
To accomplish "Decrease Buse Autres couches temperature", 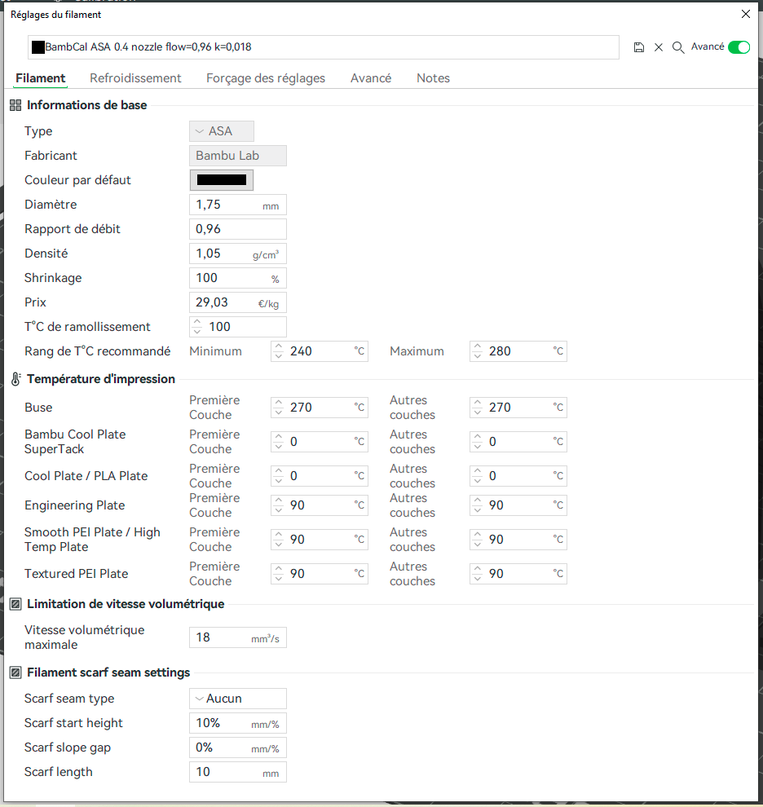I will tap(477, 412).
